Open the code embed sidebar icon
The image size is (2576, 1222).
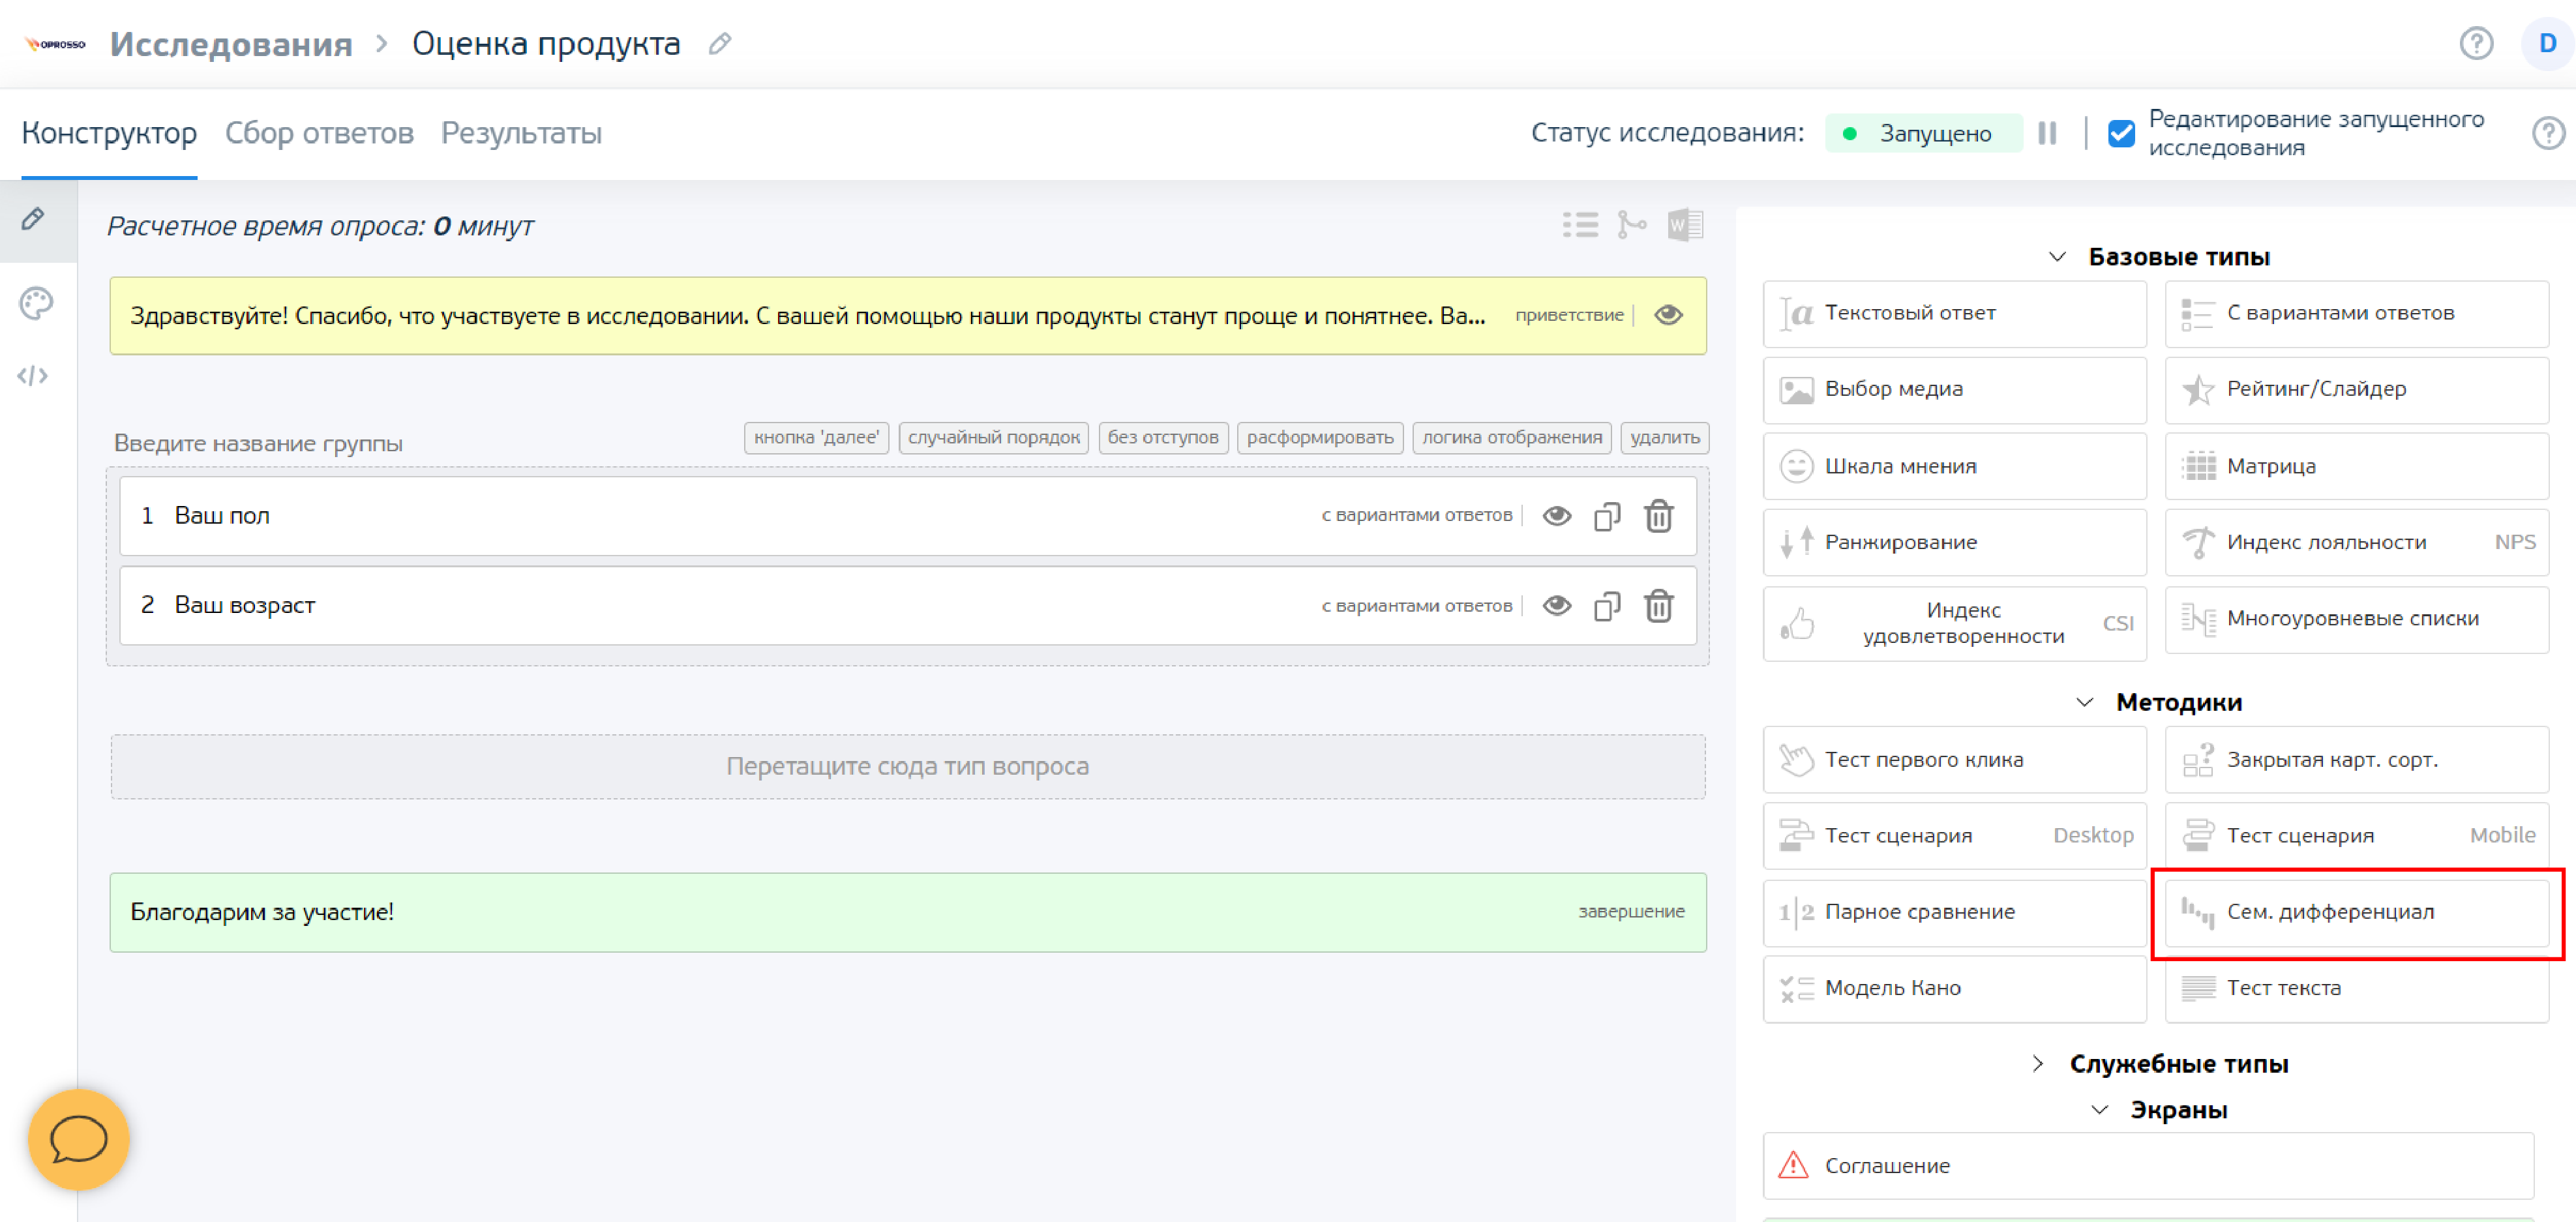(33, 376)
